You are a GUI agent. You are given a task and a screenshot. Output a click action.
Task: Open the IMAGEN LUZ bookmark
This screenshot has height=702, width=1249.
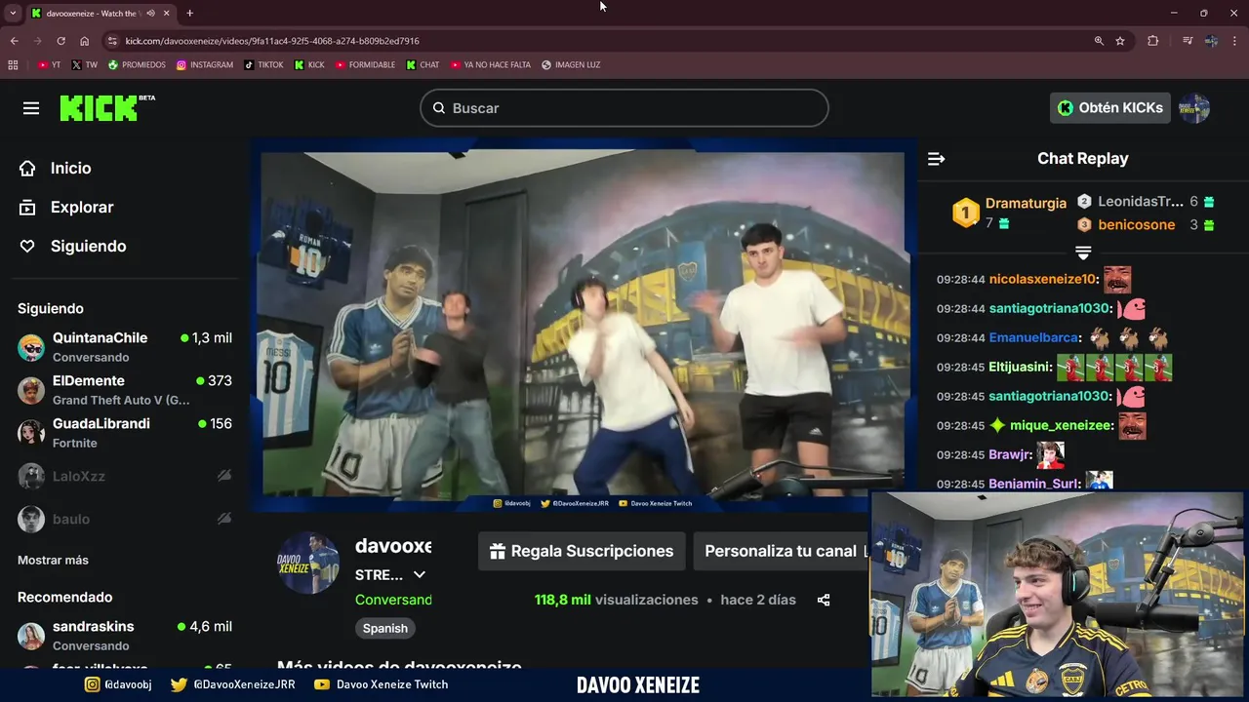(571, 65)
